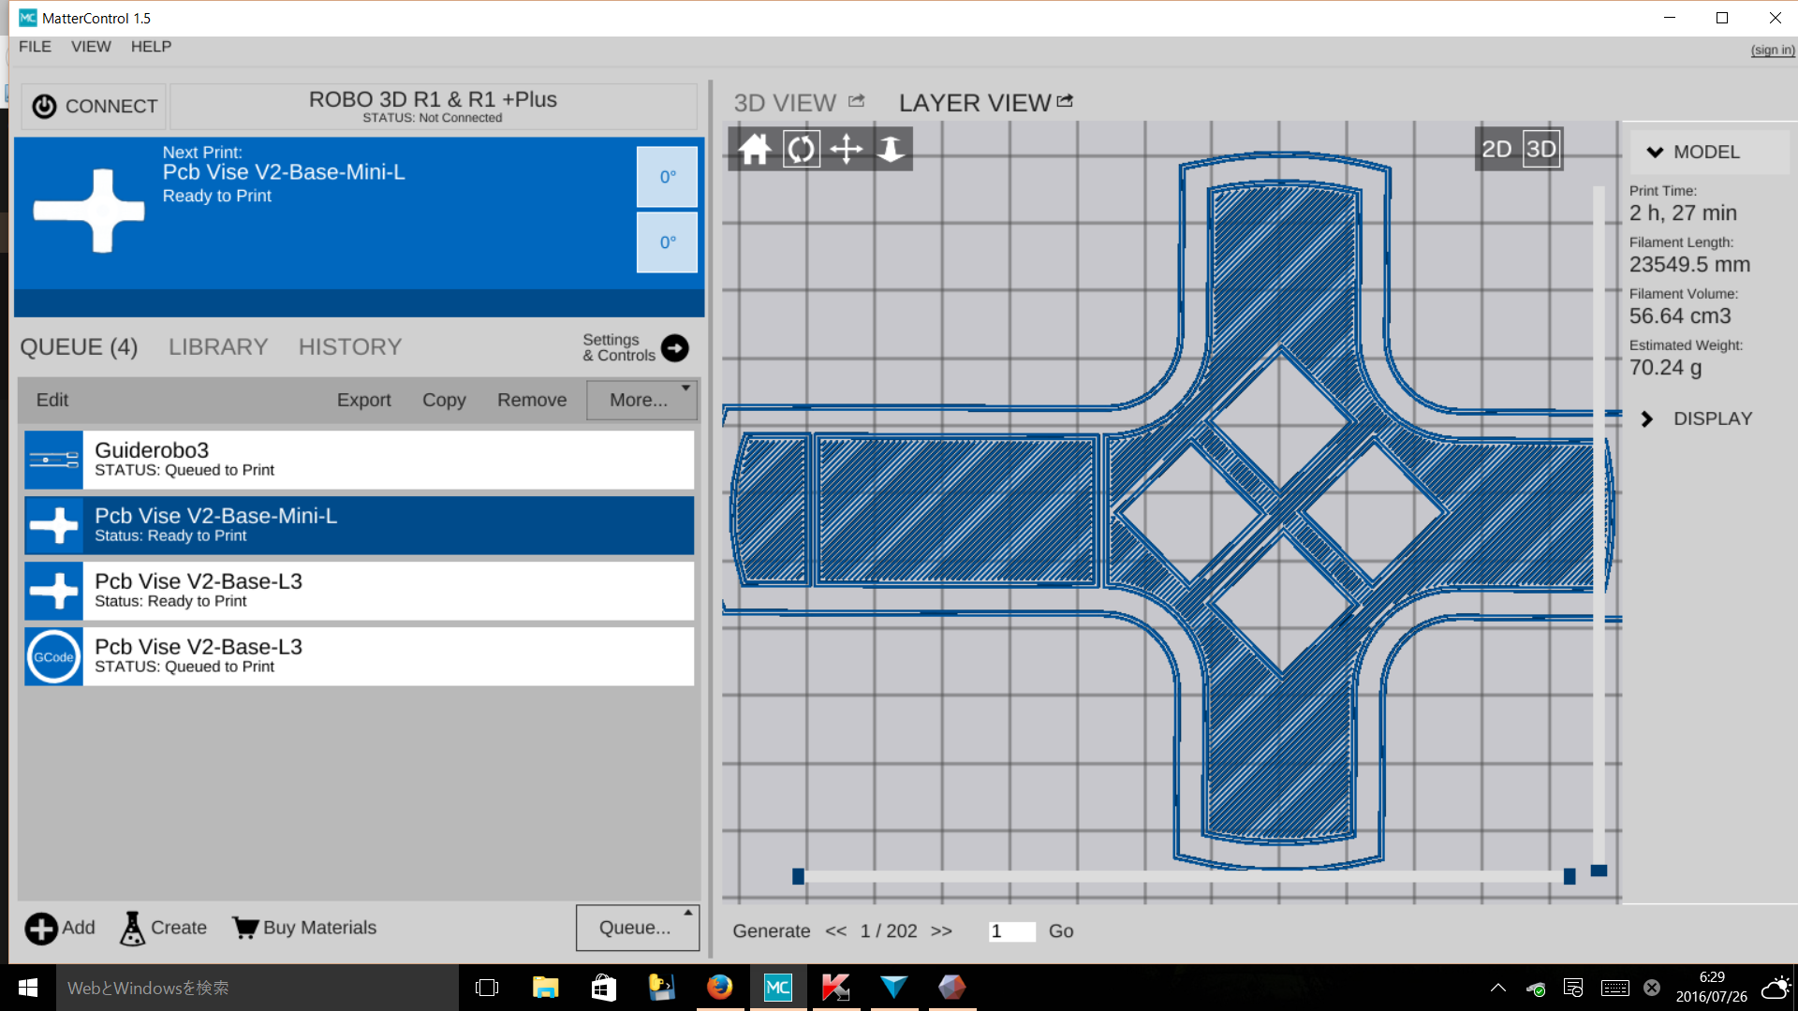Open the touch keyboard tray icon
Screen dimensions: 1798x1011
[x=1614, y=988]
